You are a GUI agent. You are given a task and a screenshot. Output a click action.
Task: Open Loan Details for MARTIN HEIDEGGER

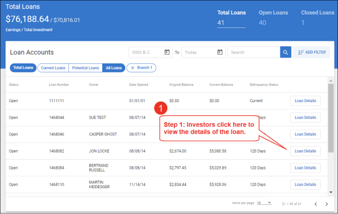coord(305,184)
